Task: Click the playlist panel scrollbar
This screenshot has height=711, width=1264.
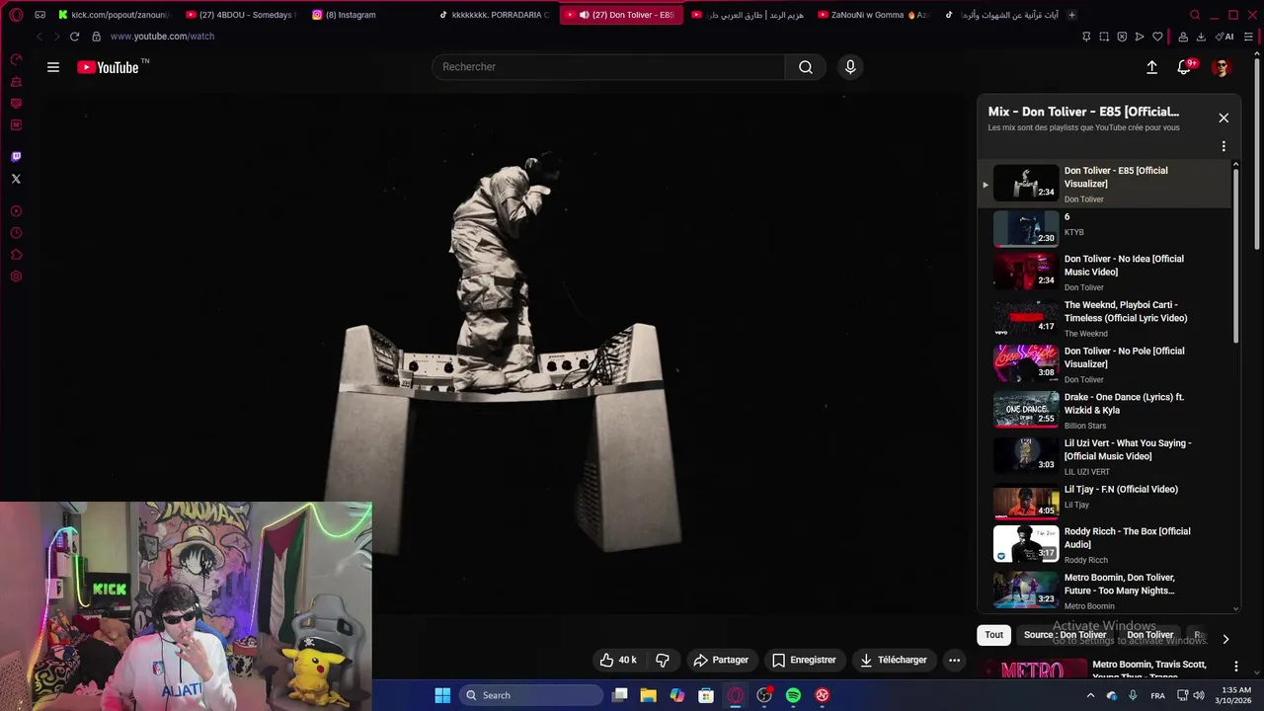Action: click(1236, 257)
